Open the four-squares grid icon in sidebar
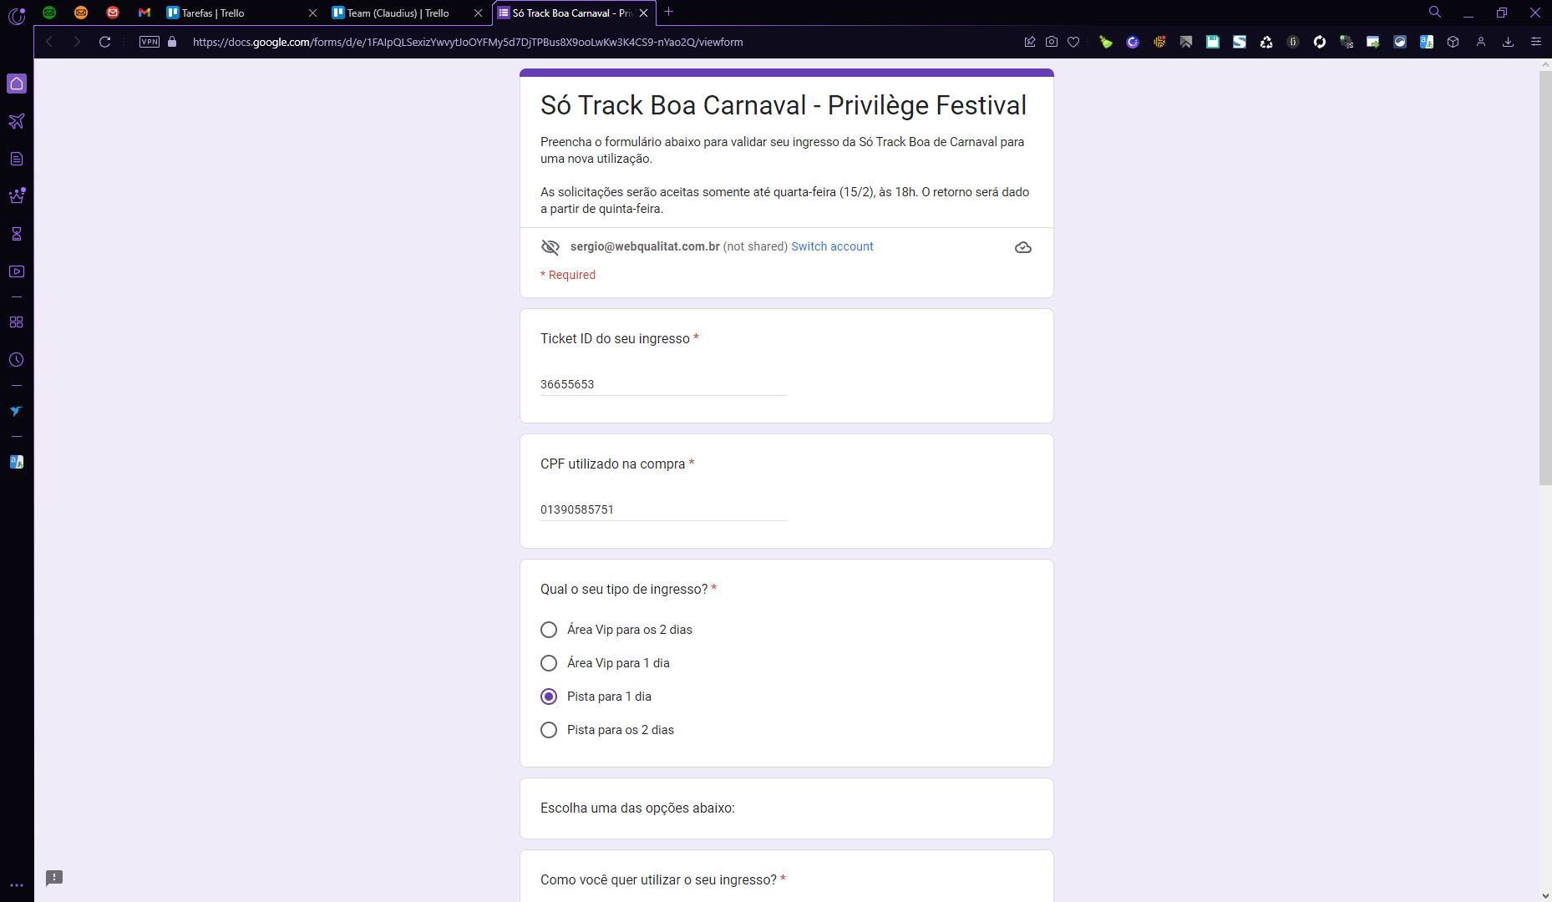Image resolution: width=1552 pixels, height=902 pixels. (x=17, y=322)
